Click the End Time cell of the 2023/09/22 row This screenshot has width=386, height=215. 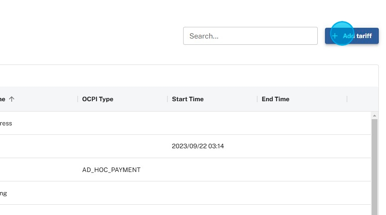[x=302, y=146]
